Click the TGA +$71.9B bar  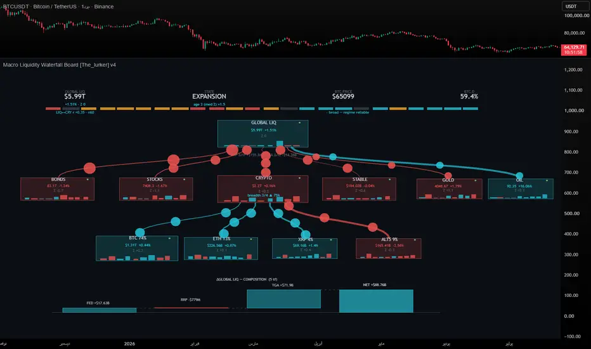[284, 299]
